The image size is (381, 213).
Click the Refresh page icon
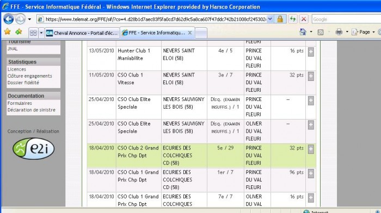pyautogui.click(x=293, y=19)
